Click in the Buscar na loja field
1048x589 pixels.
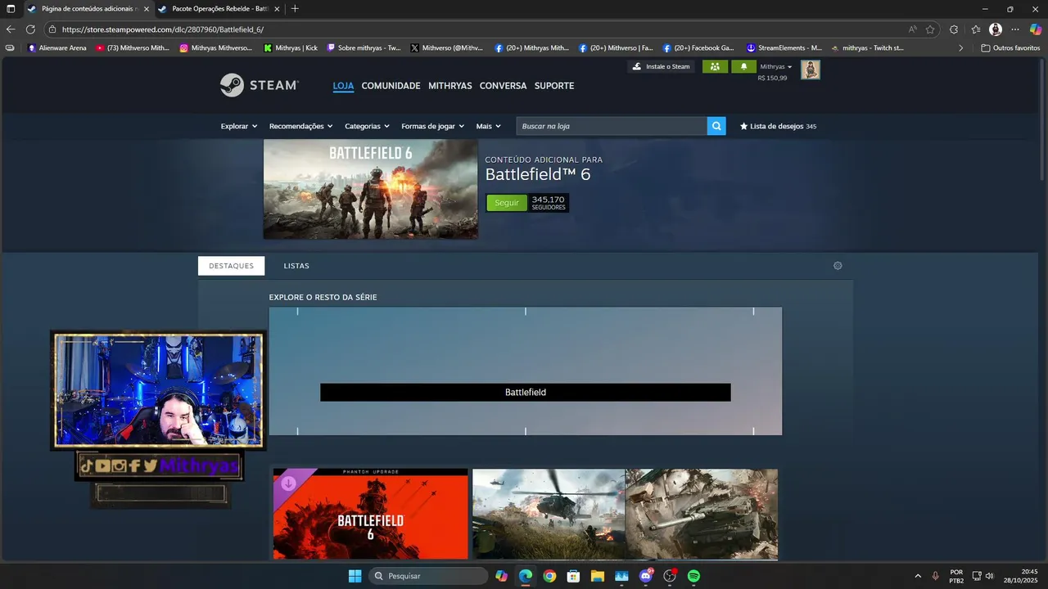coord(612,126)
